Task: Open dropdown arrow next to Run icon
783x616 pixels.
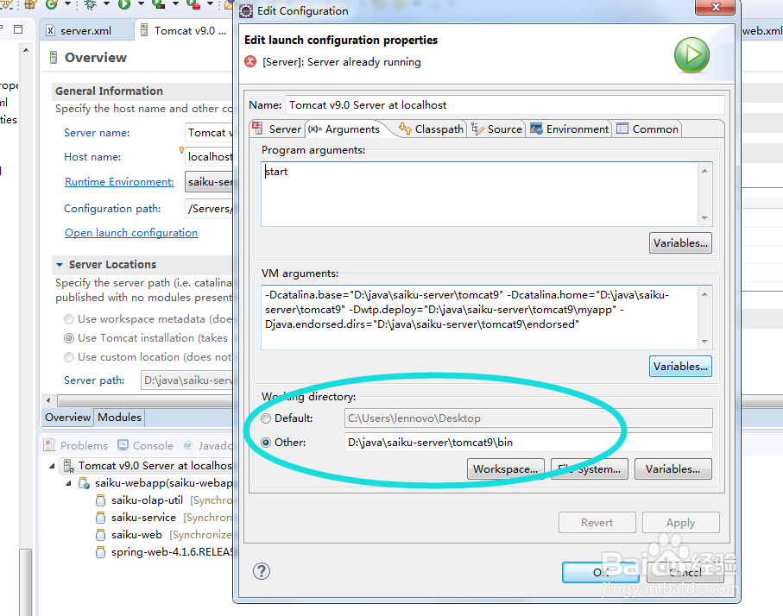Action: [x=141, y=4]
